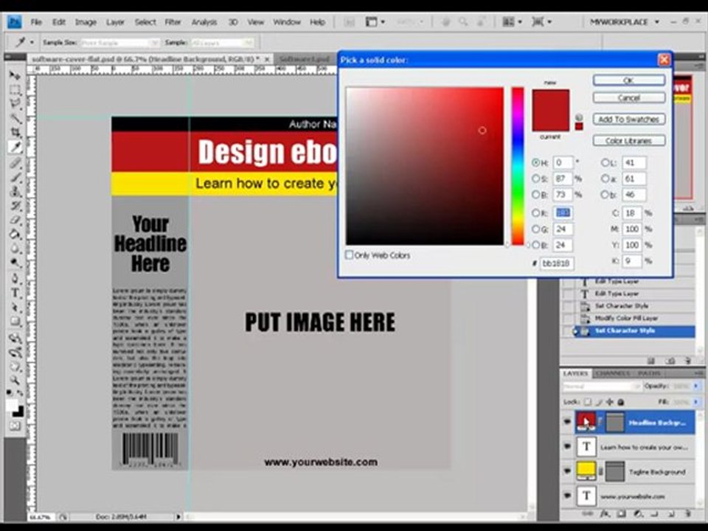
Task: Select the Rectangle shape tool
Action: point(15,322)
